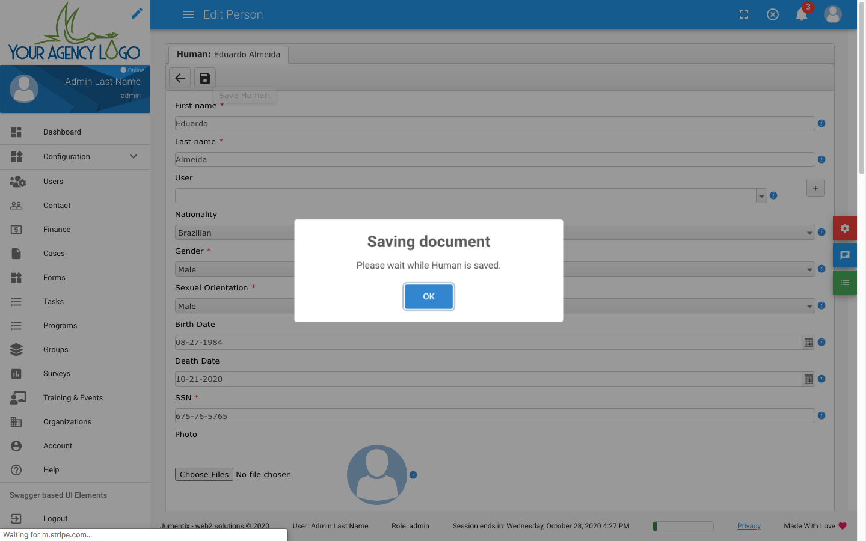Open the user avatar menu in header
The image size is (866, 541).
[833, 14]
